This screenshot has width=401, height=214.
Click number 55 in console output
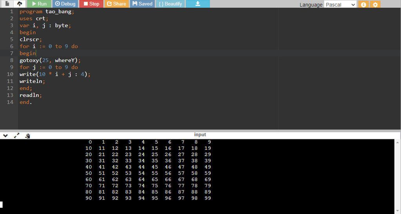tap(155, 173)
